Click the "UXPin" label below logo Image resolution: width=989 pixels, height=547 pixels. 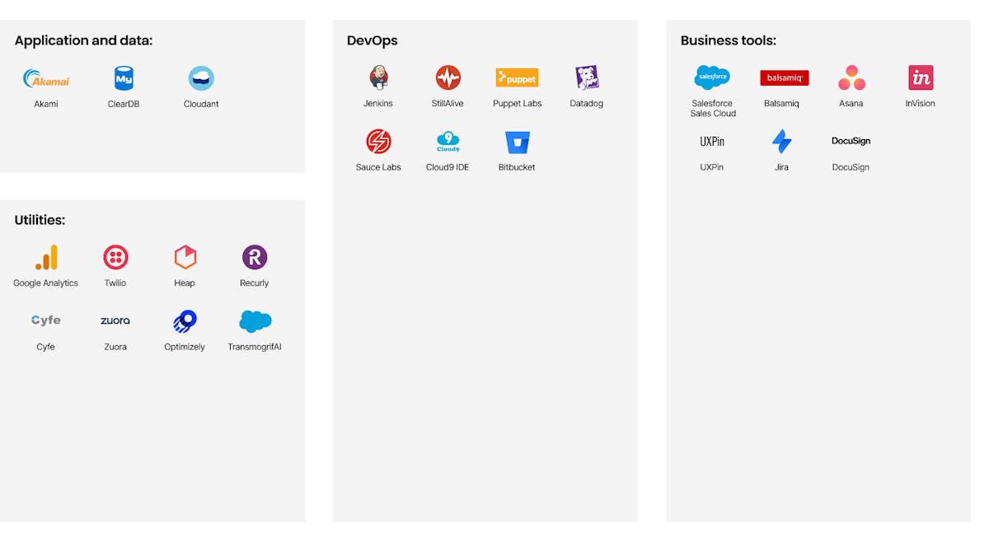click(712, 167)
